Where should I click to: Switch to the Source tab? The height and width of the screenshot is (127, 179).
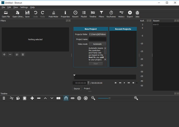(x=77, y=89)
